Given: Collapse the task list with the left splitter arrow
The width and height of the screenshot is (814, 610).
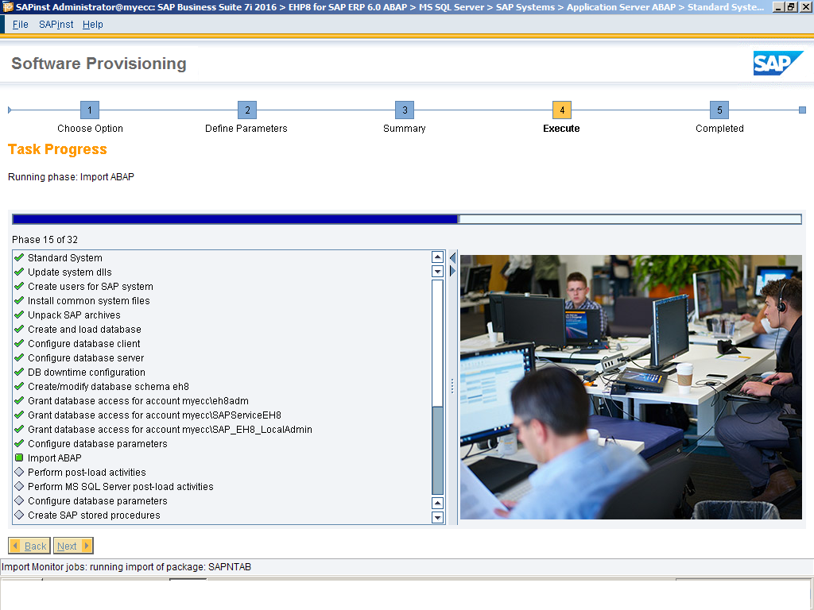Looking at the screenshot, I should (452, 257).
